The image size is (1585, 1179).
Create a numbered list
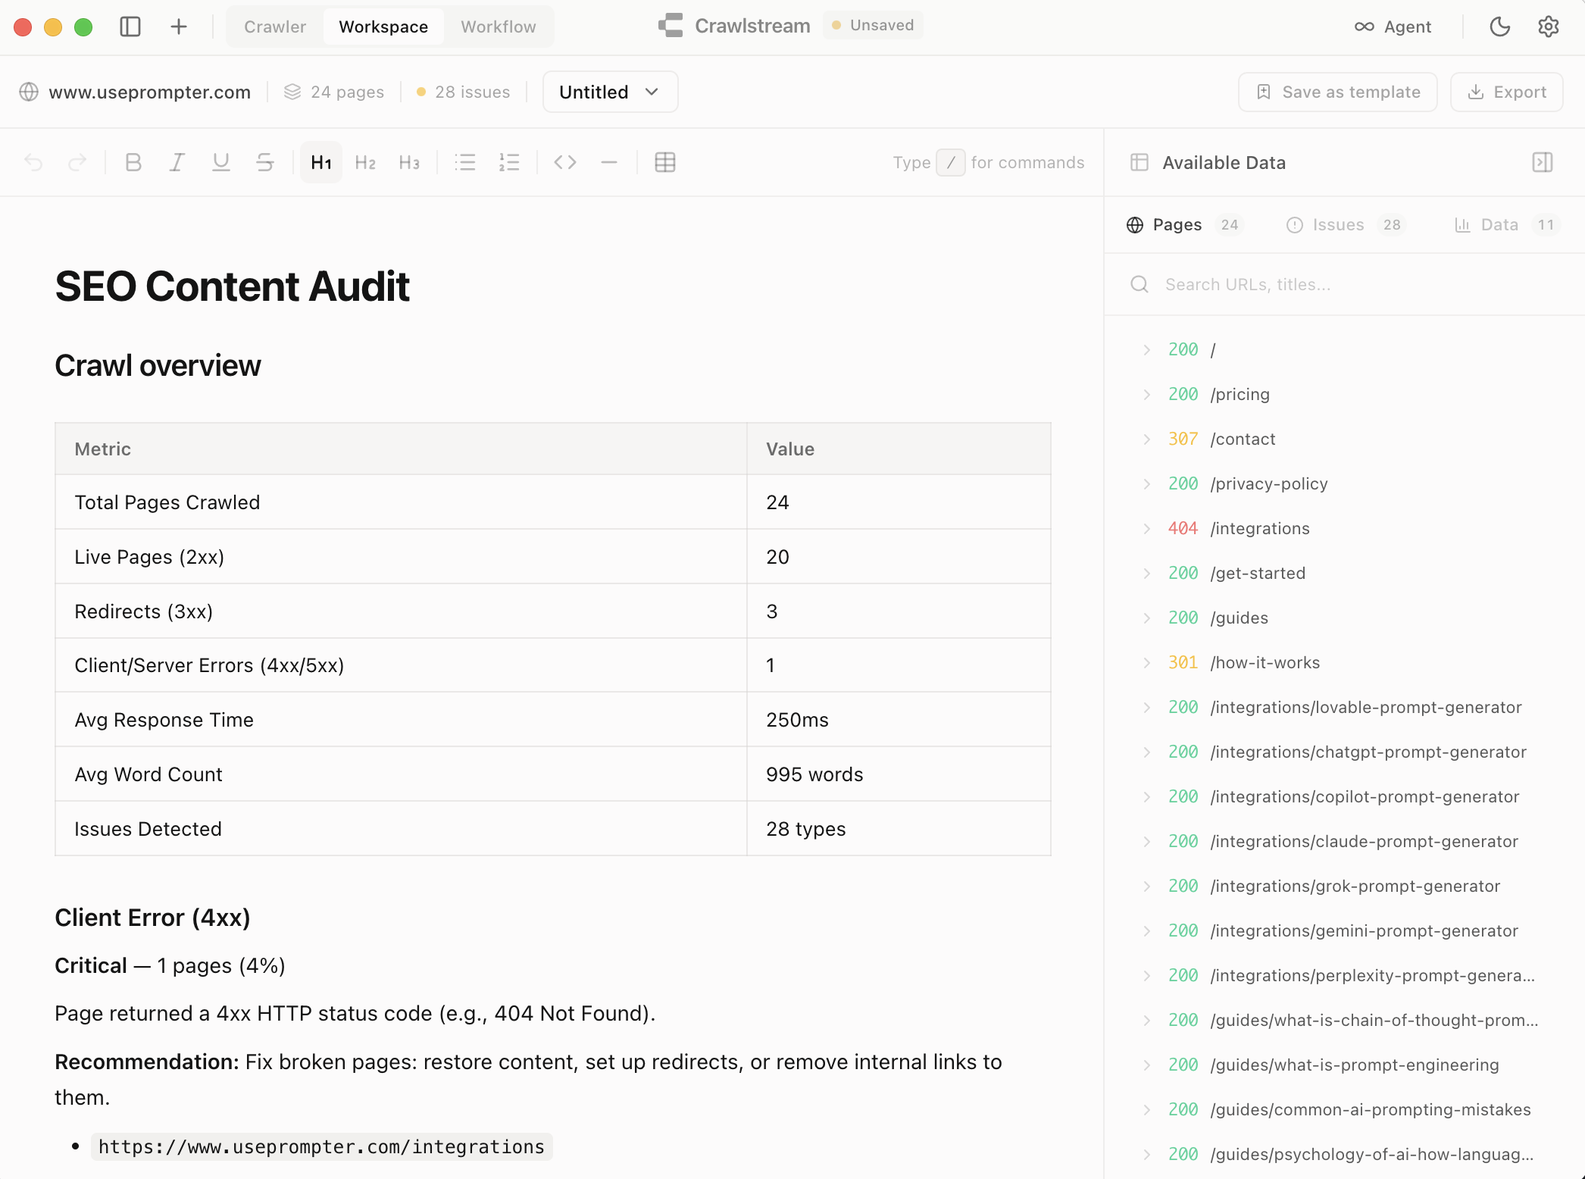[508, 162]
